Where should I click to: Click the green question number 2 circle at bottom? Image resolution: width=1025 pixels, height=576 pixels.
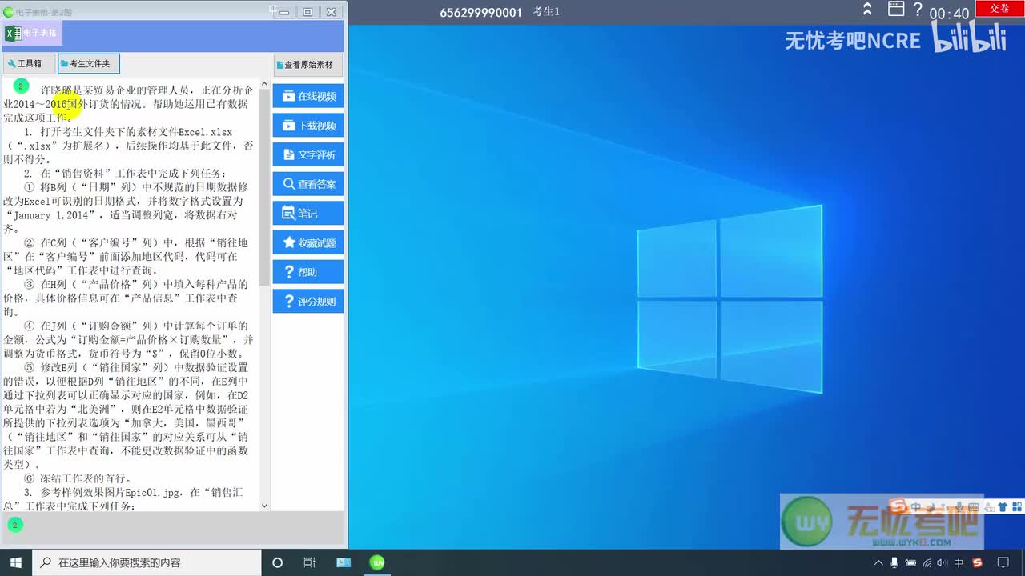click(14, 525)
